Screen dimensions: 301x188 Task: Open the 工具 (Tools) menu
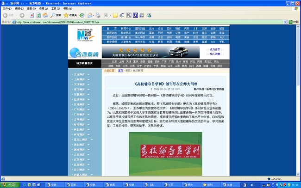pos(55,9)
